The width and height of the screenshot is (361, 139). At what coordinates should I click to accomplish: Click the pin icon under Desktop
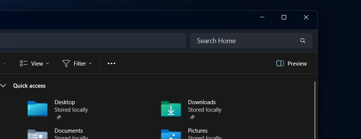59,117
